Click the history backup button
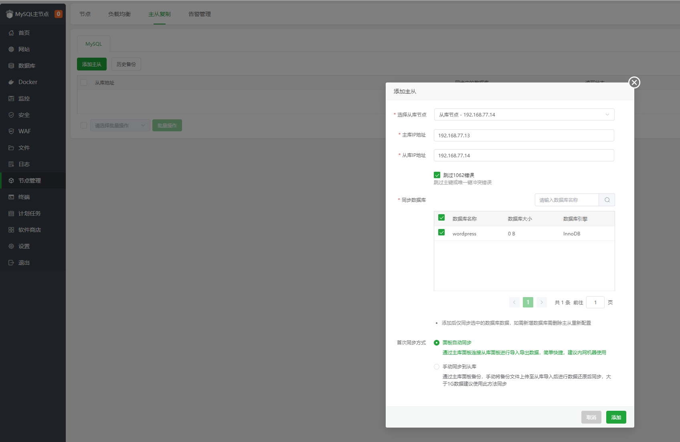 pos(126,64)
